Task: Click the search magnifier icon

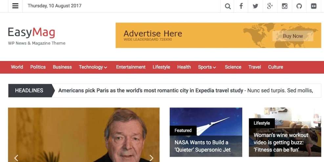Action: coord(228,6)
